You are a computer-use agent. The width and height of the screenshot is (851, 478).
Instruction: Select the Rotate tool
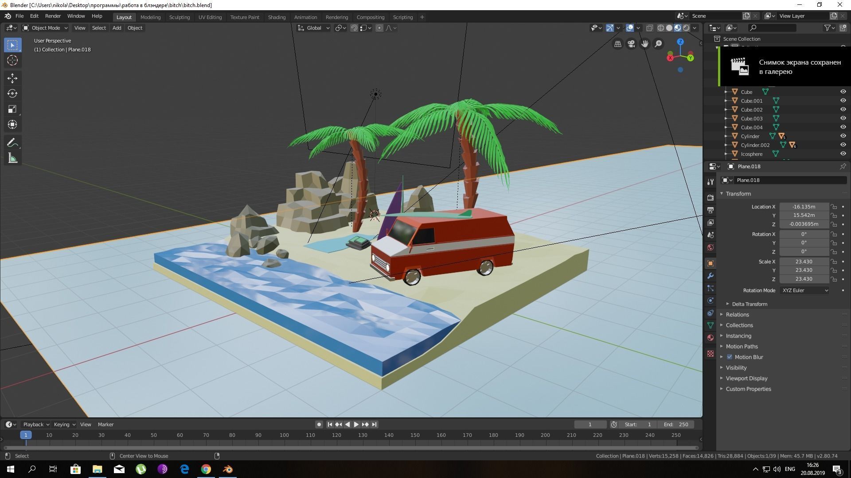[x=12, y=93]
